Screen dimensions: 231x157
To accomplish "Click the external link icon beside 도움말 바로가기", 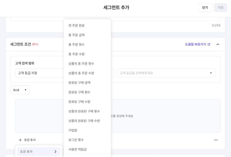I will coord(209,44).
